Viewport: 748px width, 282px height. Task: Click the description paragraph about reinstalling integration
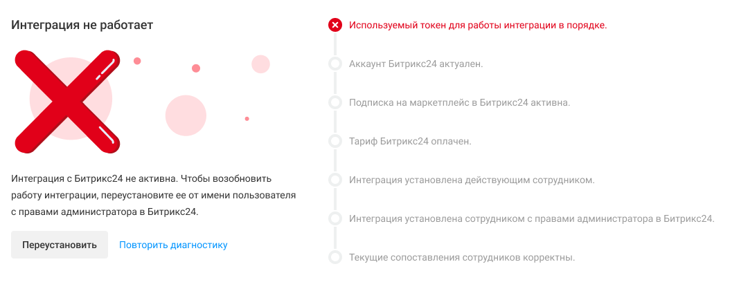(x=154, y=196)
